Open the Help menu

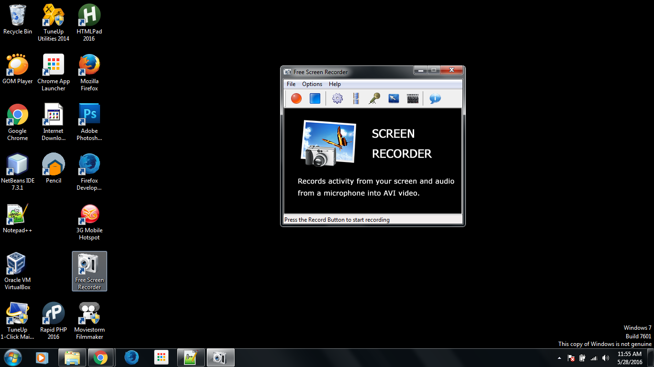tap(335, 84)
